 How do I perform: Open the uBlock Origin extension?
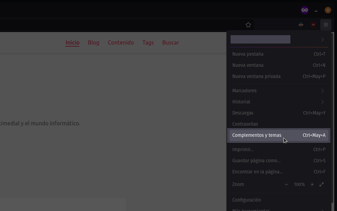313,25
